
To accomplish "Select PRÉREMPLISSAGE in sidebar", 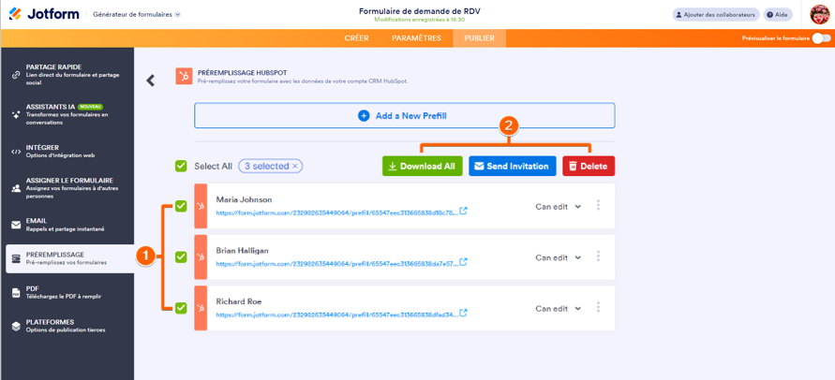I will 69,258.
